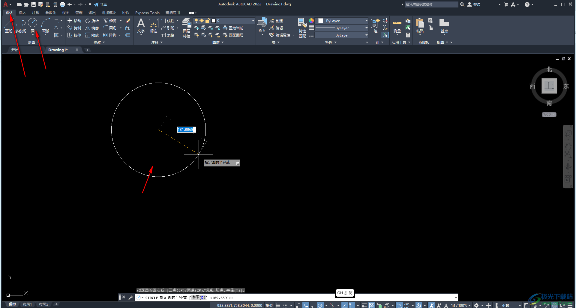Select the Polyline (多段线) tool
576x308 pixels.
tap(21, 25)
